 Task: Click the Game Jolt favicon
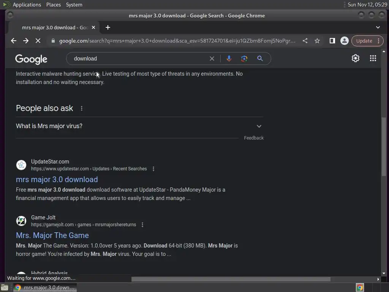click(x=21, y=221)
